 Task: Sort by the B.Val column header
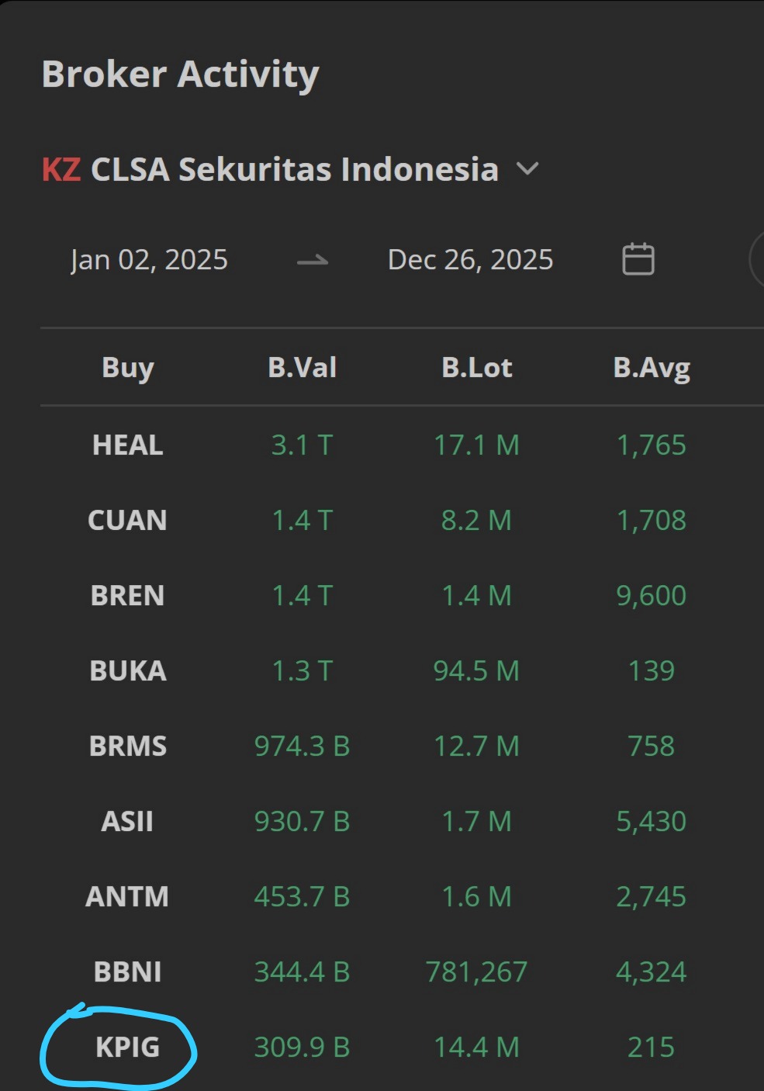click(x=302, y=368)
